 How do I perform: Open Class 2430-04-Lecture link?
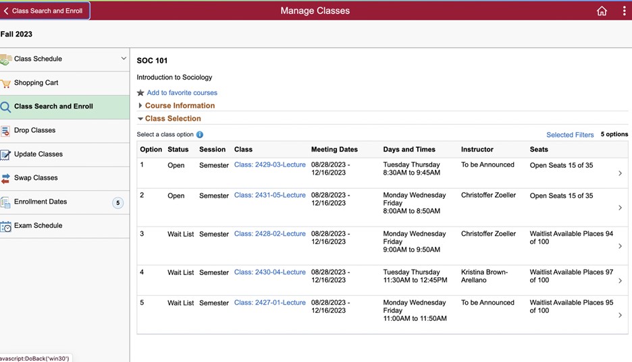click(269, 272)
